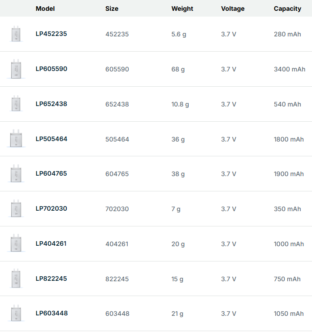Select the LP652438 model name

click(51, 104)
